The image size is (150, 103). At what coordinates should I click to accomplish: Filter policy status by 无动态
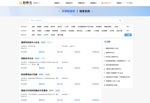(x=53, y=35)
